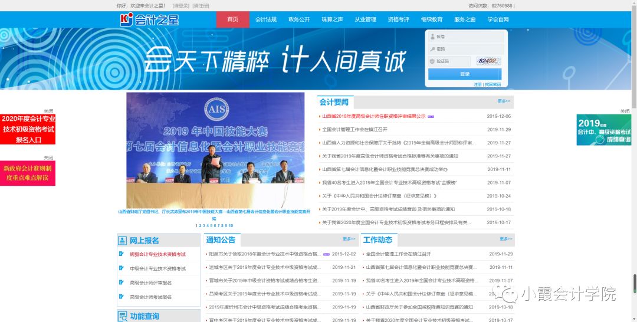Open the 2019年中国技能大赛 slideshow image

pyautogui.click(x=215, y=150)
